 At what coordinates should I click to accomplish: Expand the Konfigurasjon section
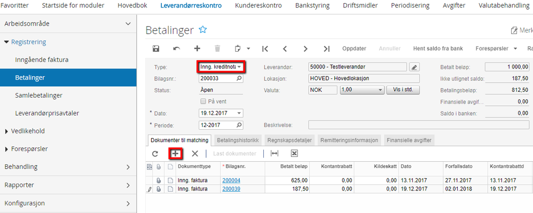coord(128,203)
